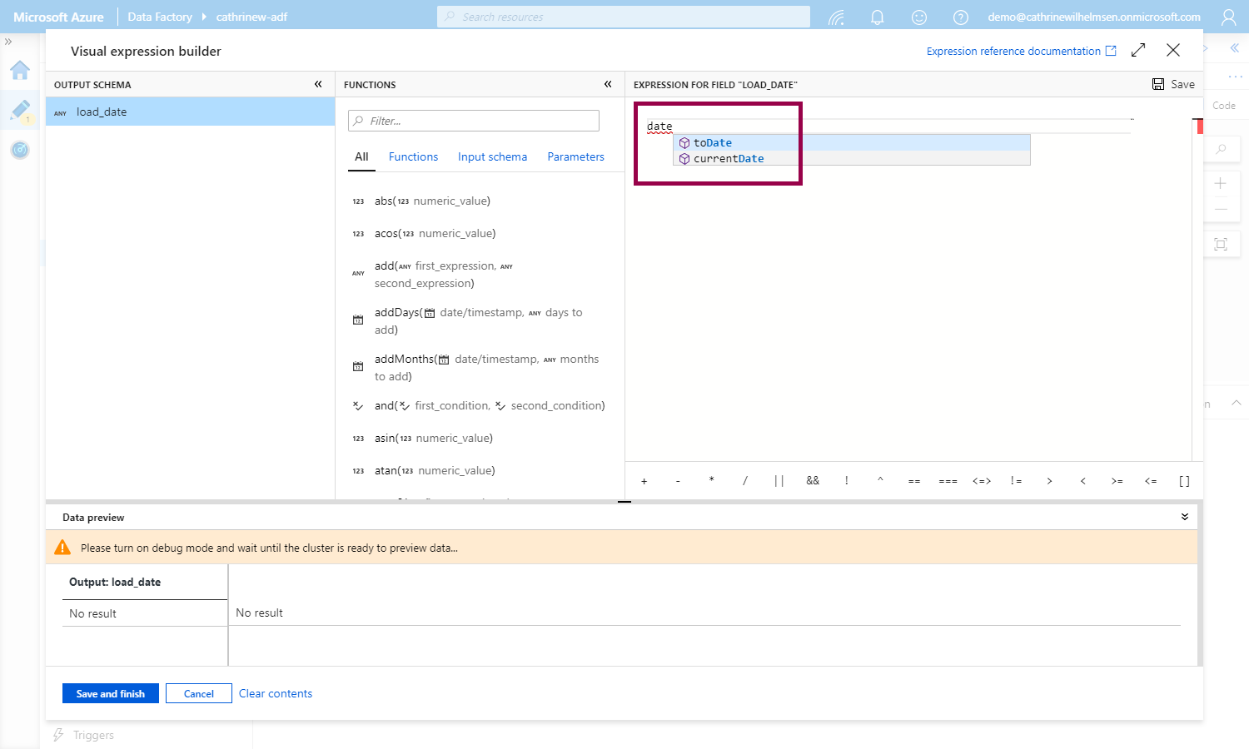
Task: Collapse the Output Schema panel
Action: [x=318, y=84]
